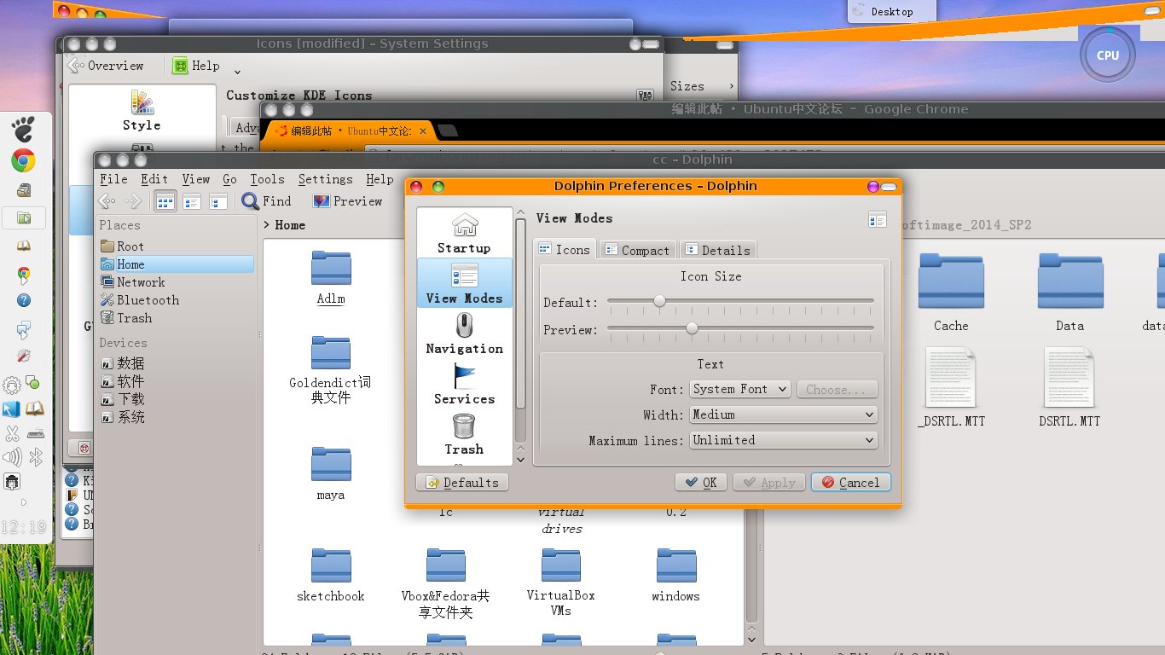Click the CPU monitor widget

pyautogui.click(x=1108, y=55)
